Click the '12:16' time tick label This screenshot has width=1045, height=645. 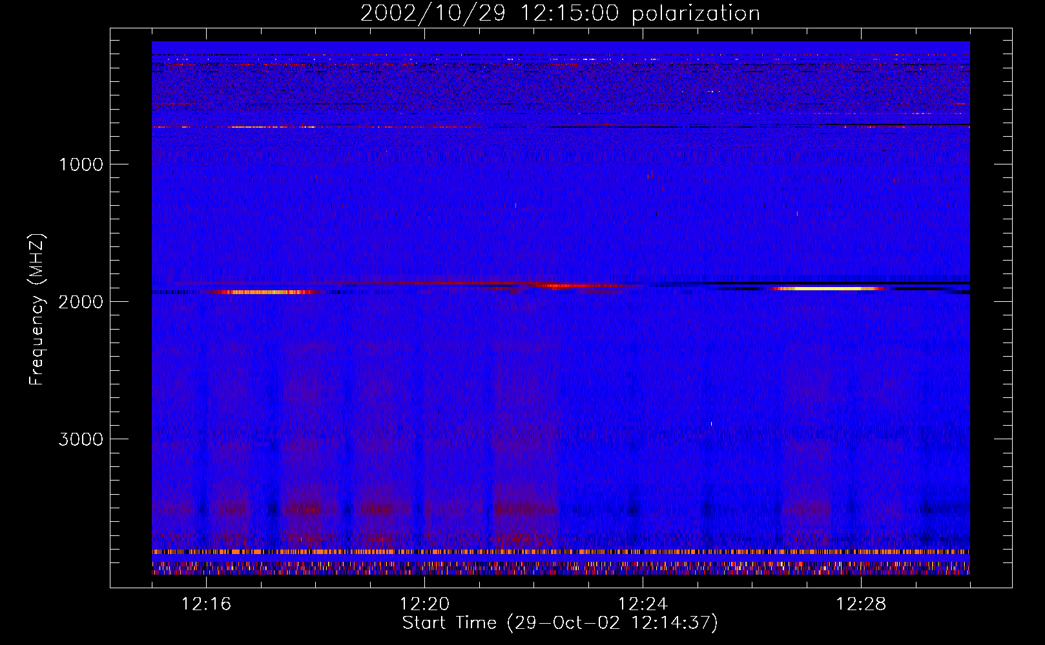point(206,604)
